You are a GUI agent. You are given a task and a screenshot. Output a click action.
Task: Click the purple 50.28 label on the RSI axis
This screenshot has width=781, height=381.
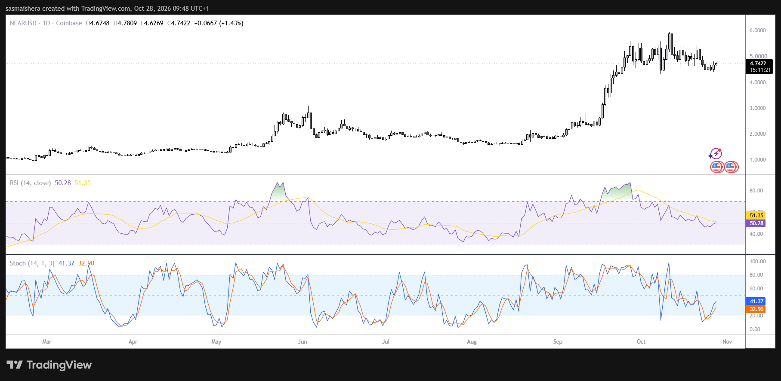click(x=756, y=223)
